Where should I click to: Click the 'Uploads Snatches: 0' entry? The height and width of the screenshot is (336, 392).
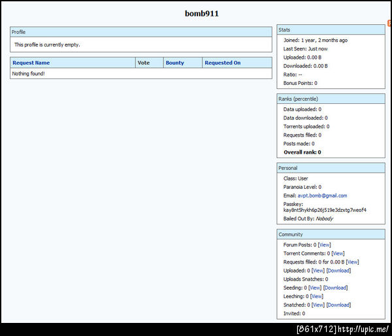pyautogui.click(x=306, y=279)
